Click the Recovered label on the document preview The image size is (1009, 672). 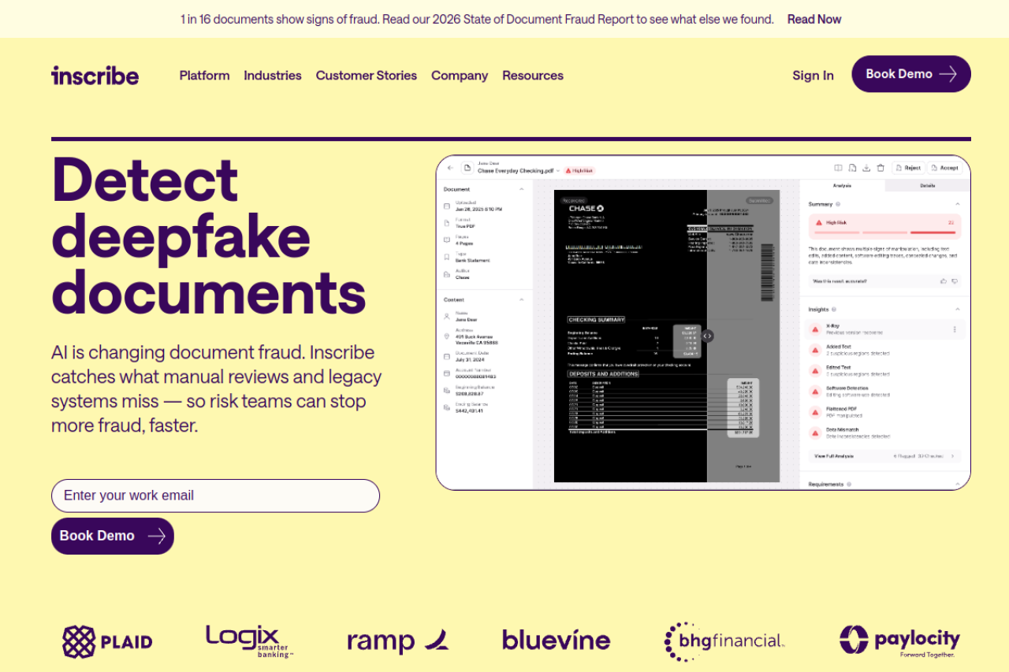click(x=574, y=200)
